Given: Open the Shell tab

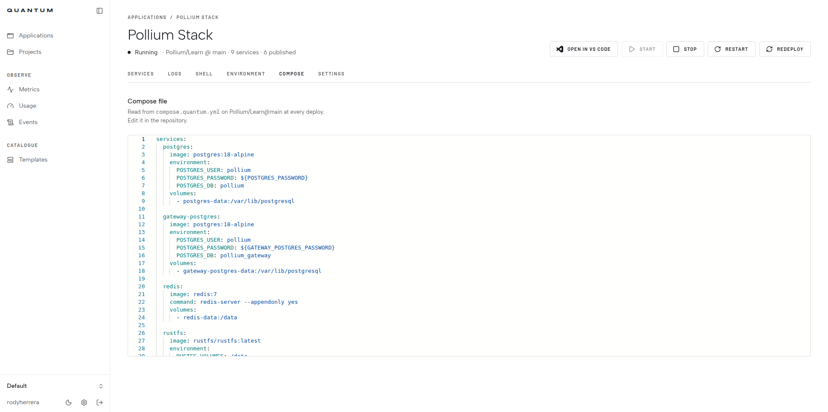Looking at the screenshot, I should coord(204,74).
